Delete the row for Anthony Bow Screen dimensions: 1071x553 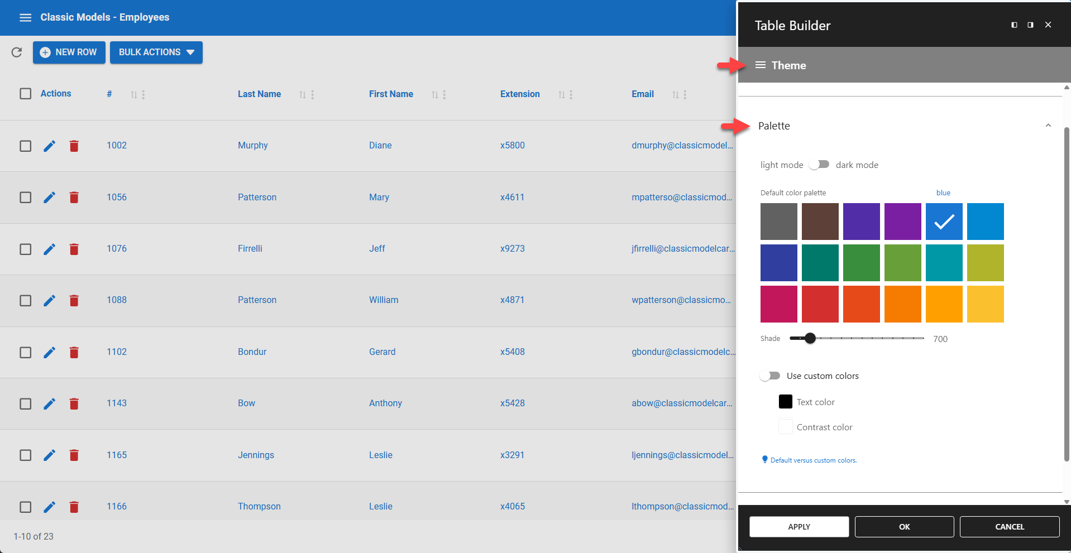(74, 403)
